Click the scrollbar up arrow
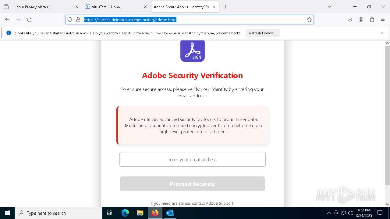Image resolution: width=390 pixels, height=219 pixels. click(x=387, y=43)
